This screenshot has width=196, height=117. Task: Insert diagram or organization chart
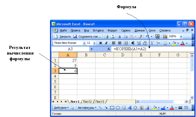point(135,108)
